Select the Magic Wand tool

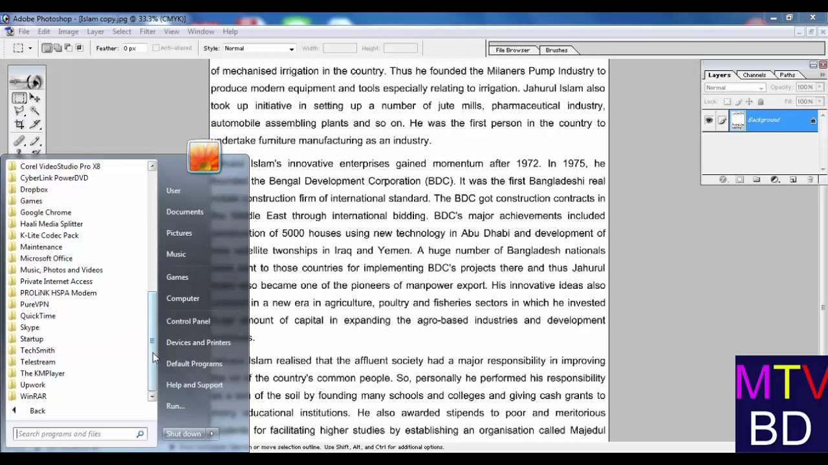[35, 111]
